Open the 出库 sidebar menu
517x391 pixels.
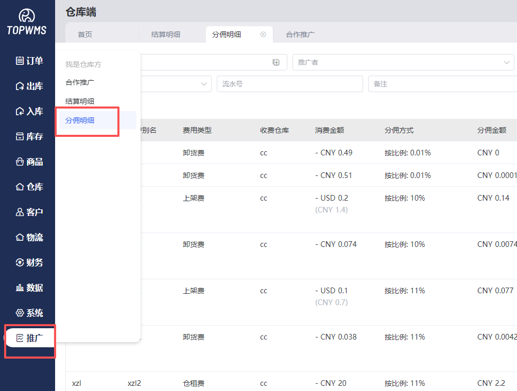tap(29, 86)
